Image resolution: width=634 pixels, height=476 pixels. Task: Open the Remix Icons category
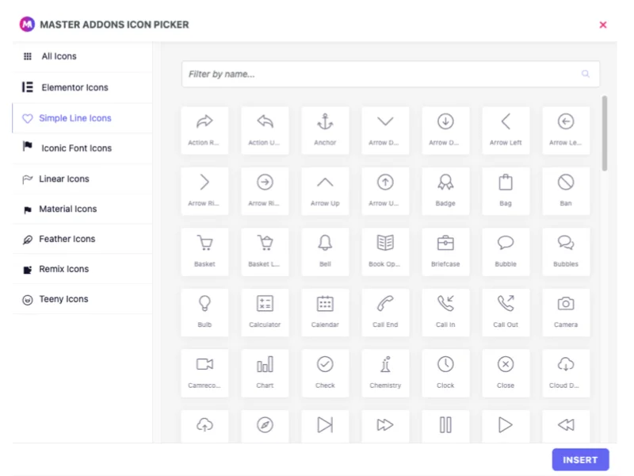pyautogui.click(x=82, y=269)
